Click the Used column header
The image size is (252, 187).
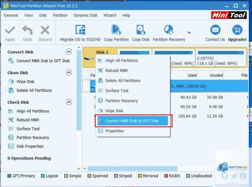192,75
